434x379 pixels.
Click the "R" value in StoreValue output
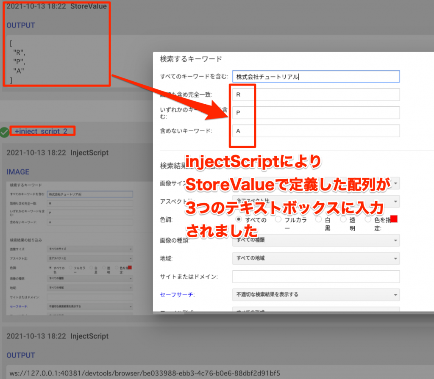tap(19, 53)
